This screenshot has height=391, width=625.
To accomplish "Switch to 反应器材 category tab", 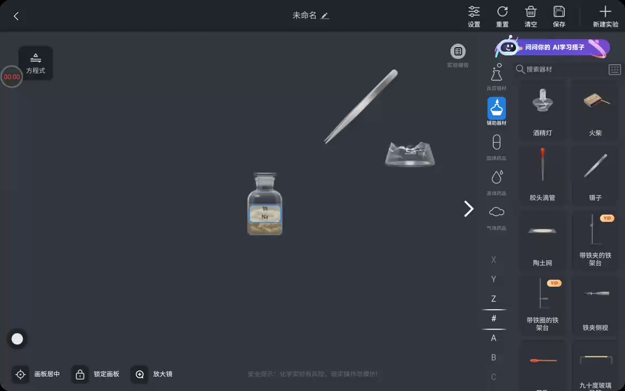I will click(496, 76).
